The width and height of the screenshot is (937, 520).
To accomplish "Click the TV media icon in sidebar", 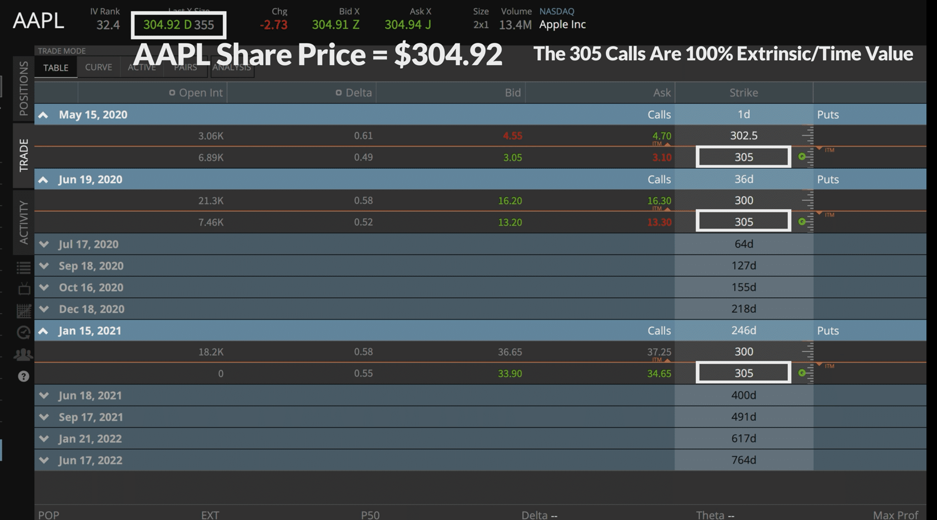I will pyautogui.click(x=24, y=289).
